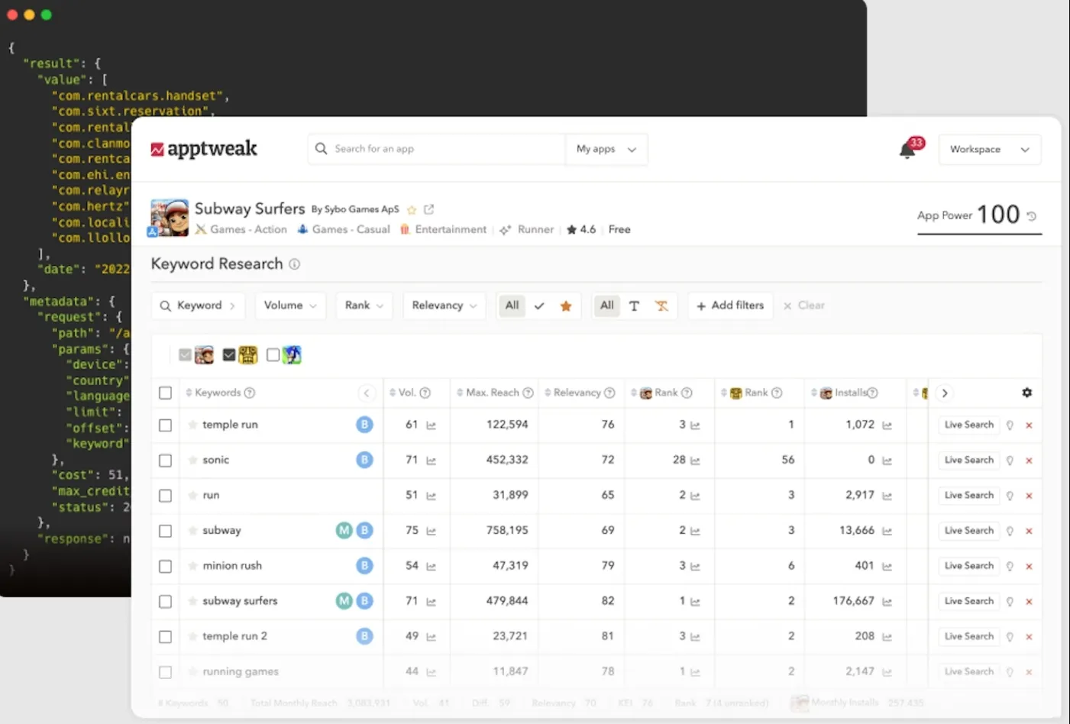This screenshot has width=1070, height=724.
Task: Click the M badge on subway surfers
Action: tap(344, 601)
